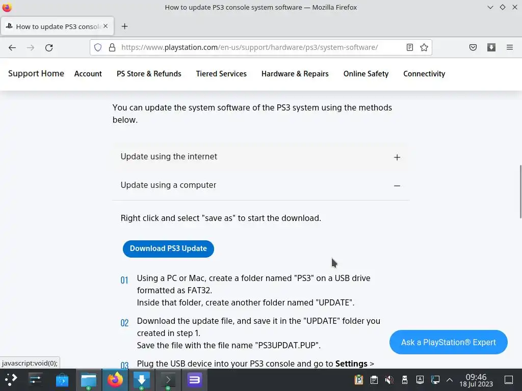Open Hardware & Repairs section

pyautogui.click(x=295, y=74)
